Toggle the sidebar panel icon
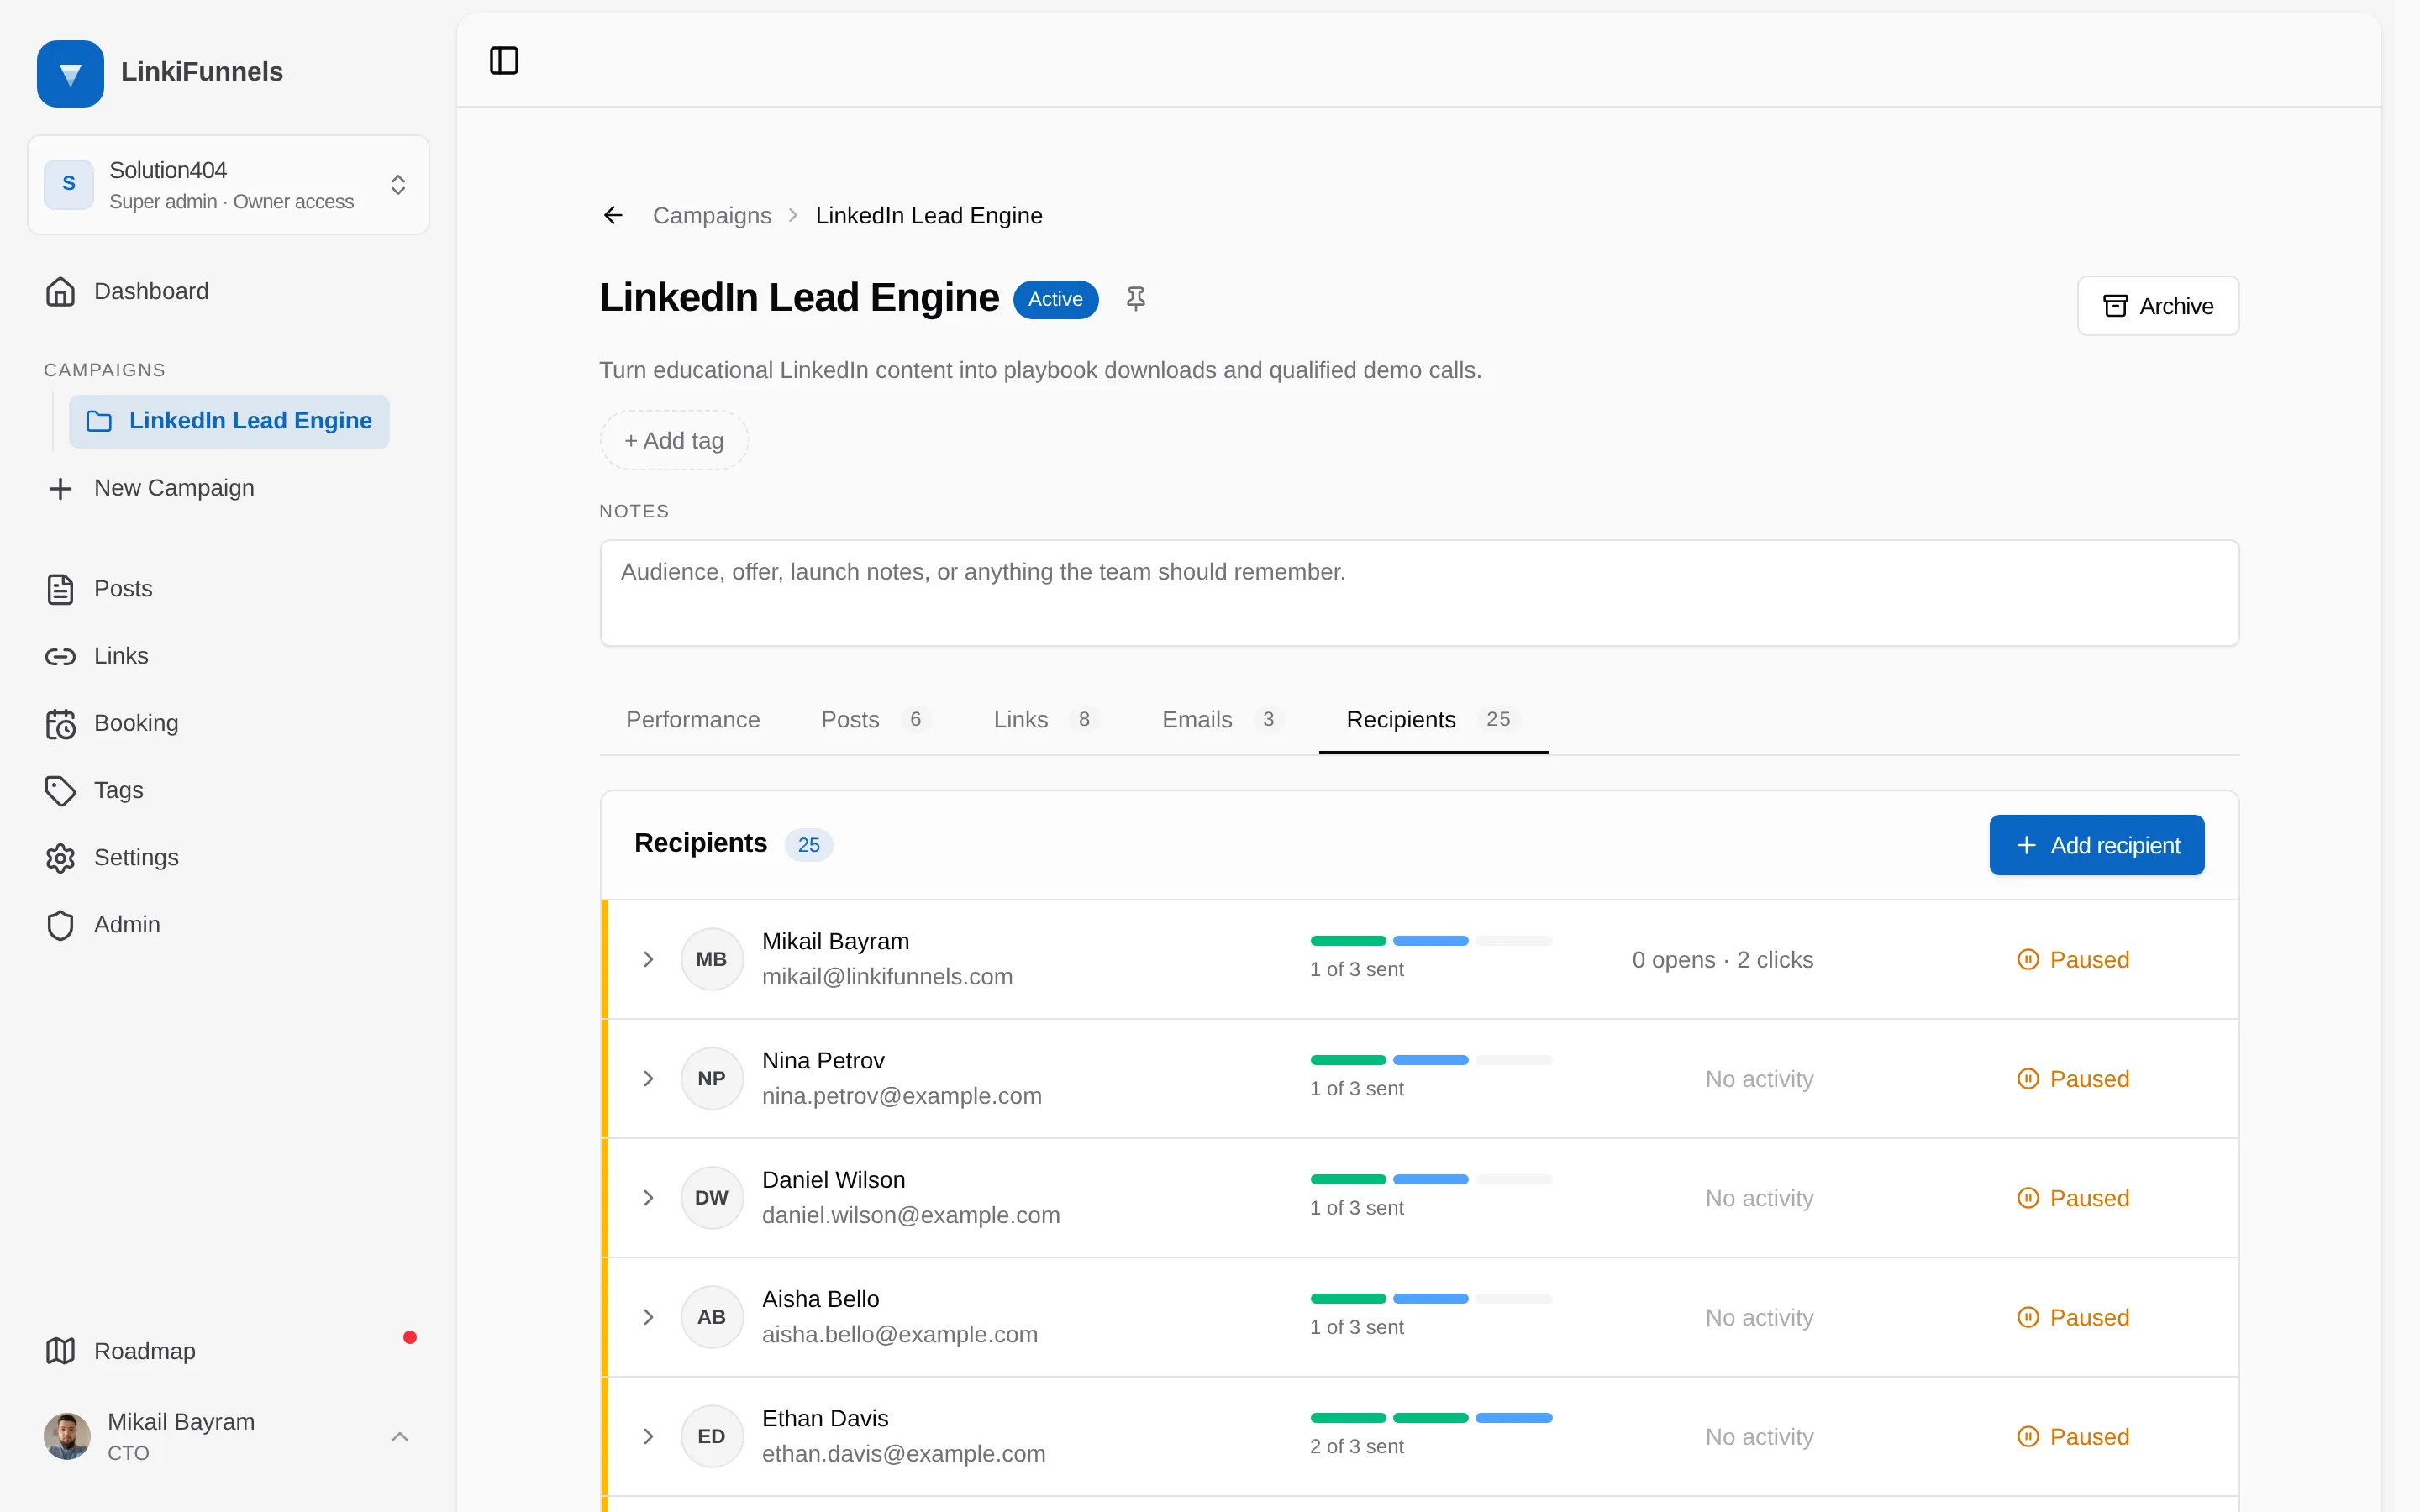 point(504,60)
